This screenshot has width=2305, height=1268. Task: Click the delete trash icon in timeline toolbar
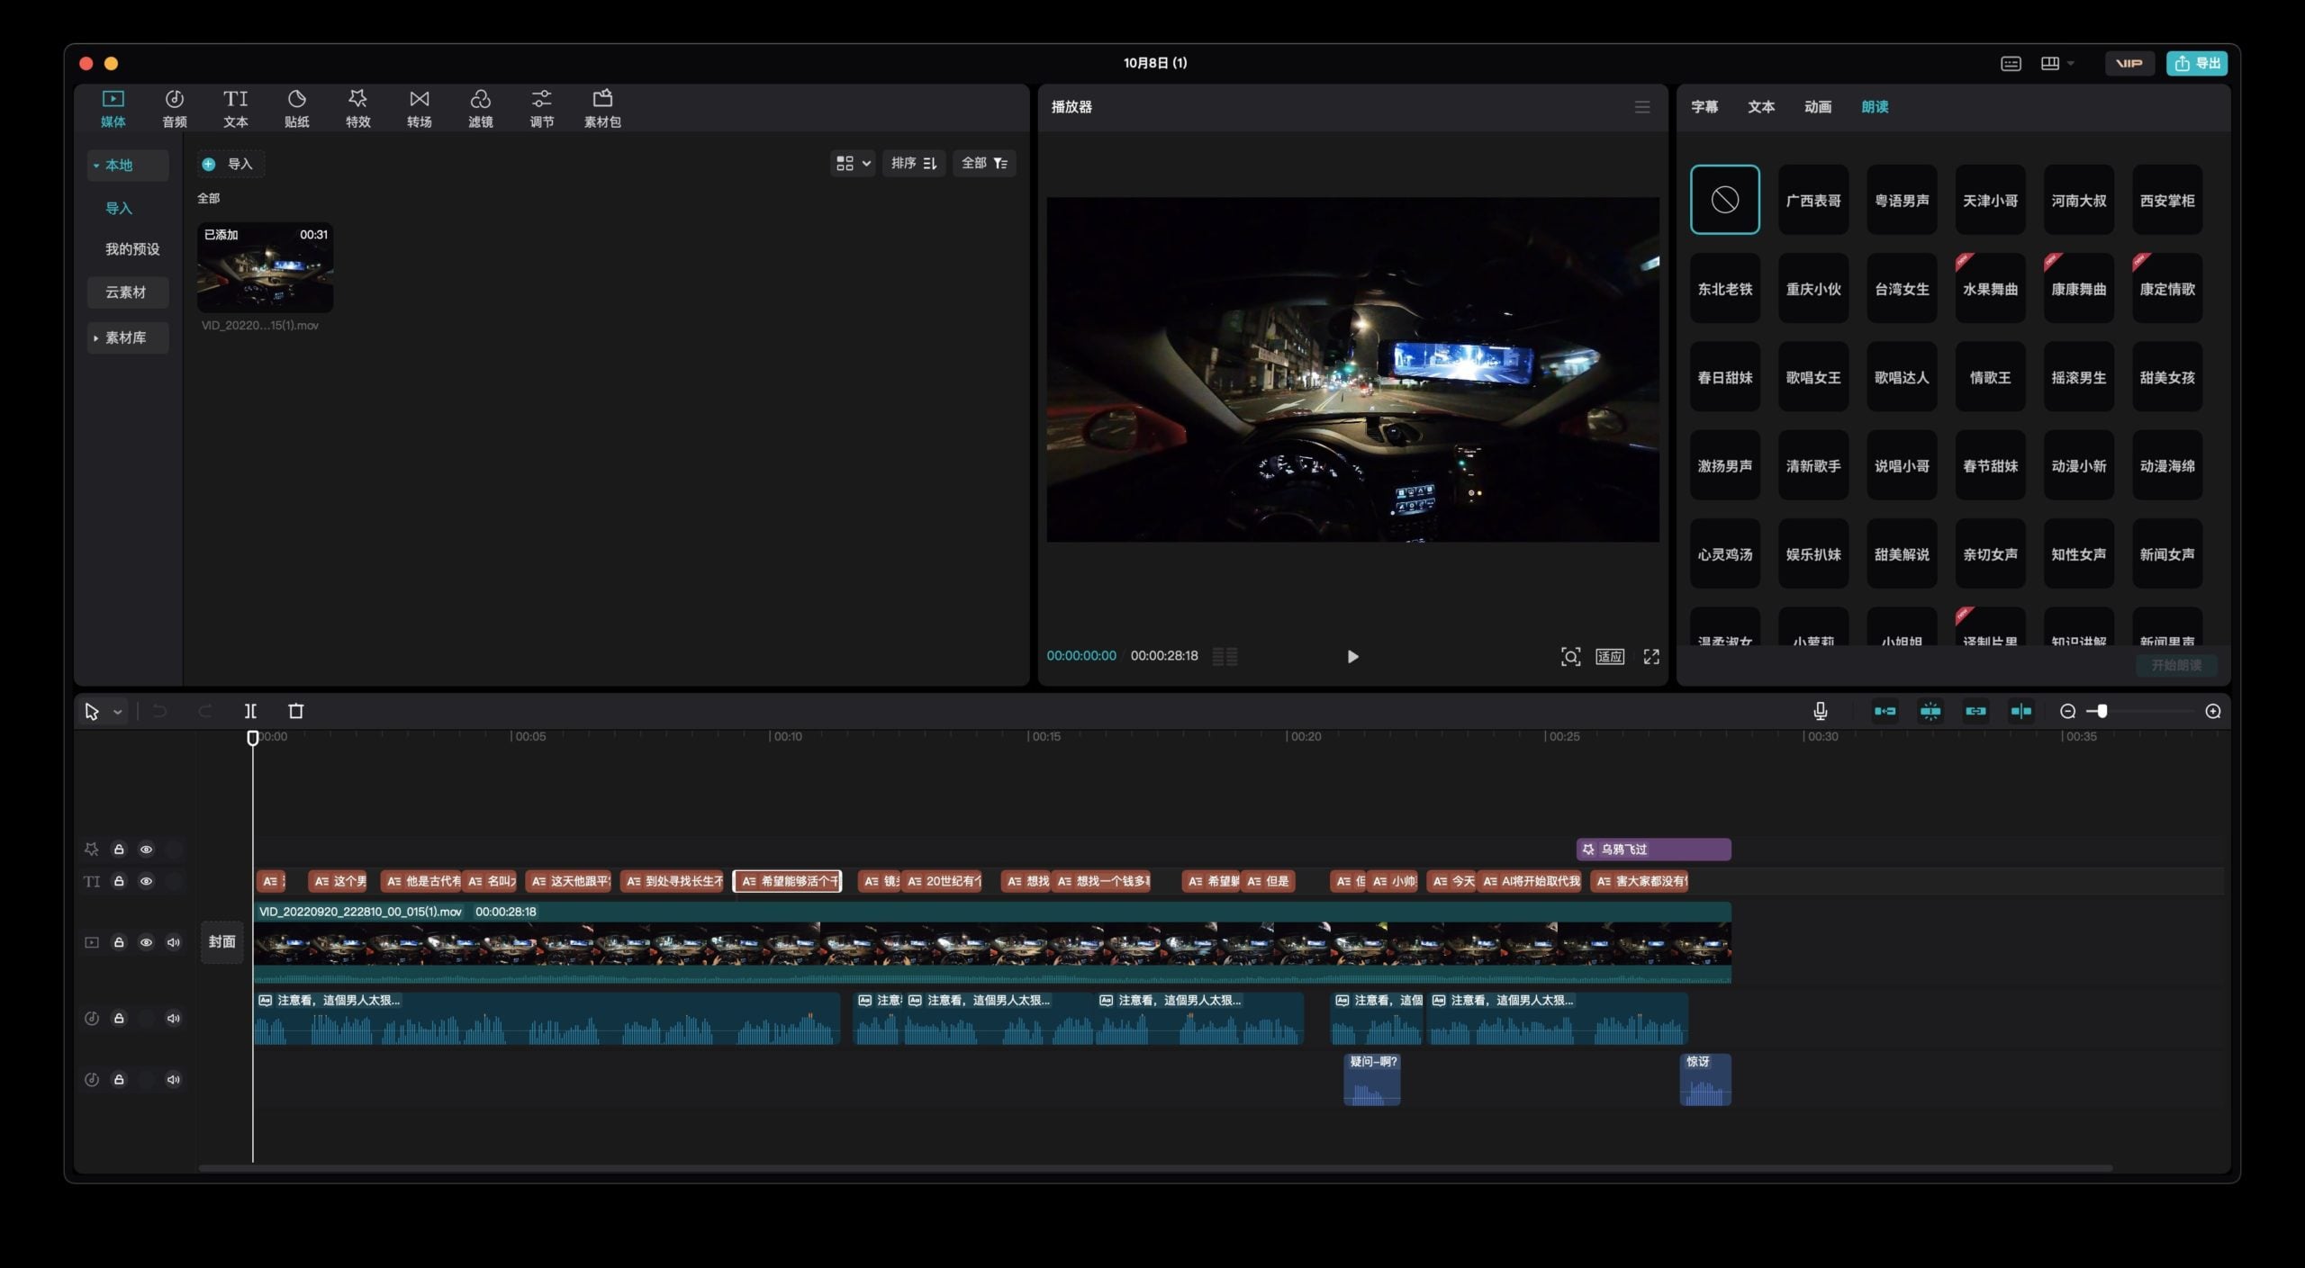click(x=295, y=711)
